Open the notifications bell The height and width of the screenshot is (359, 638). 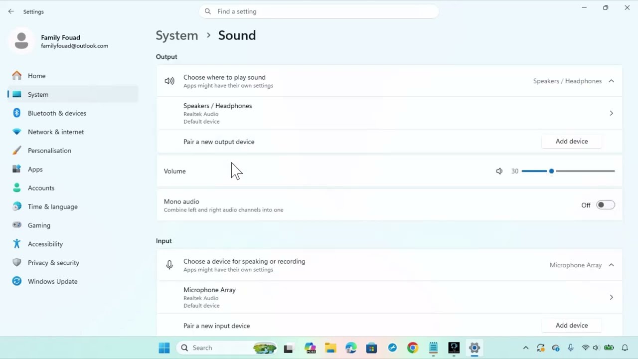point(625,348)
